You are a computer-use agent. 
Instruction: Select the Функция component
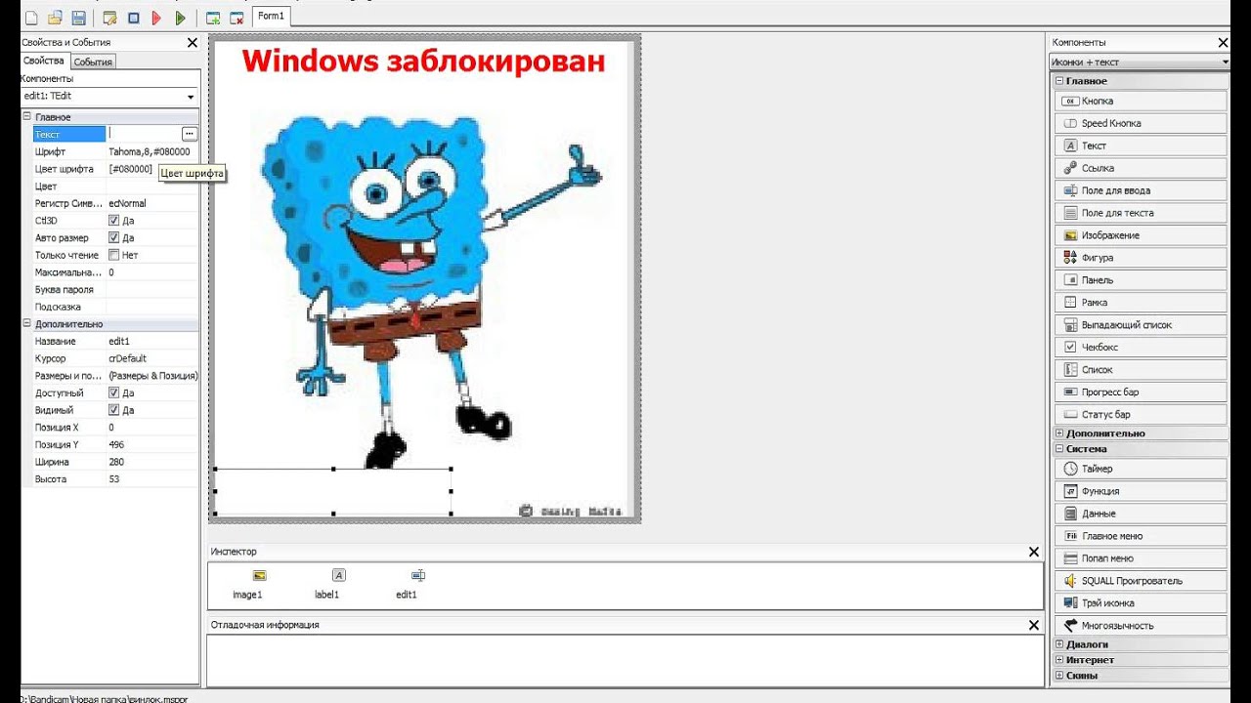[1141, 491]
